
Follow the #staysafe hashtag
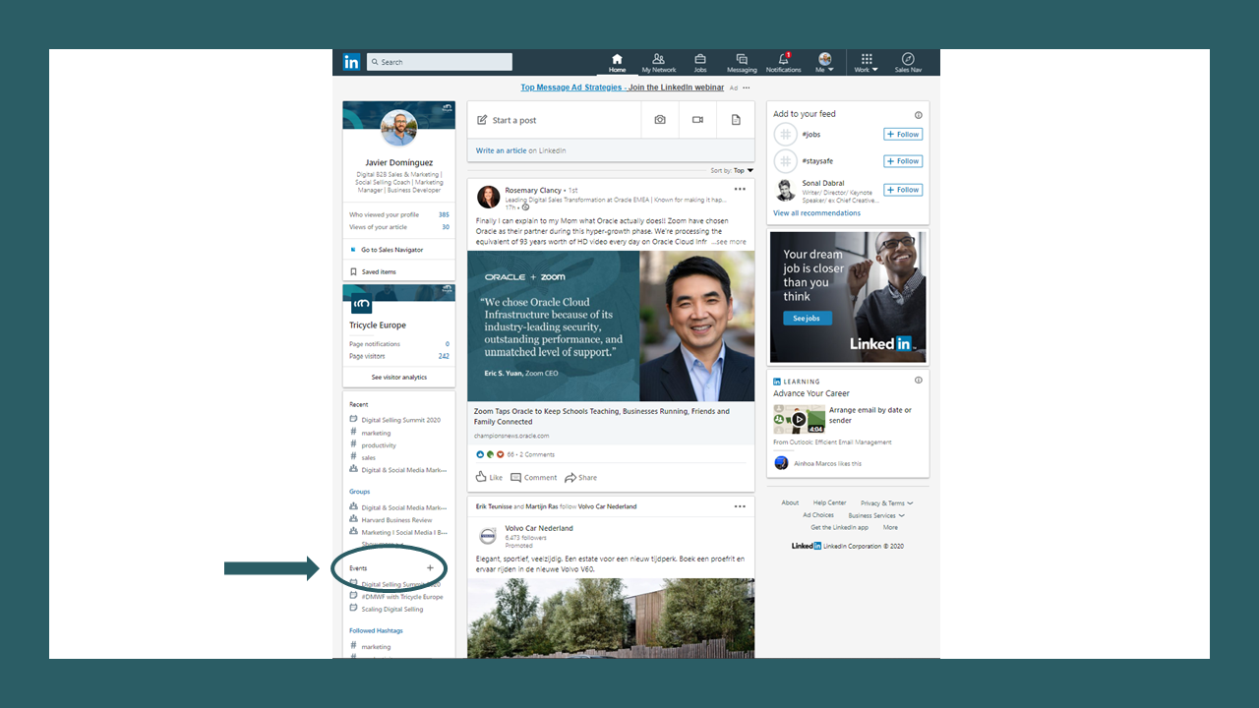(903, 161)
